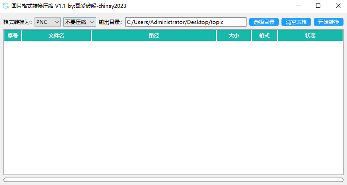
Task: Minimize the window
Action: tap(298, 6)
